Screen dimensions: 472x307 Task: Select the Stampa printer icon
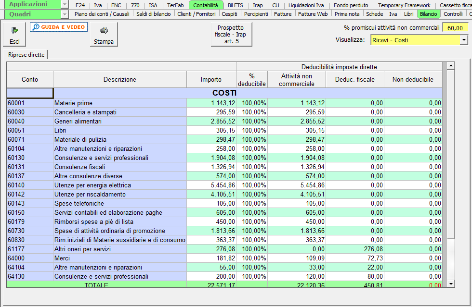[104, 30]
